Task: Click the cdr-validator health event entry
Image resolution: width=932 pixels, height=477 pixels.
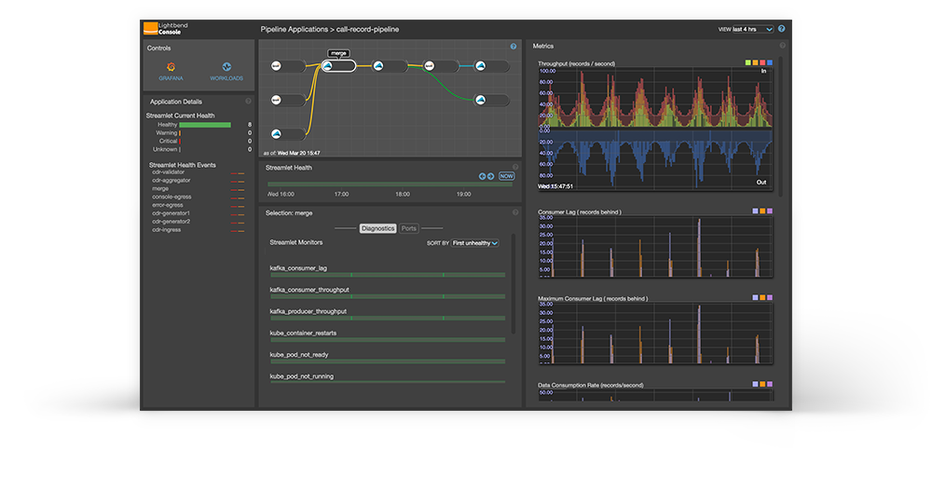Action: point(168,172)
